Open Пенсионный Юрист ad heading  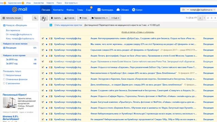click(x=15, y=95)
